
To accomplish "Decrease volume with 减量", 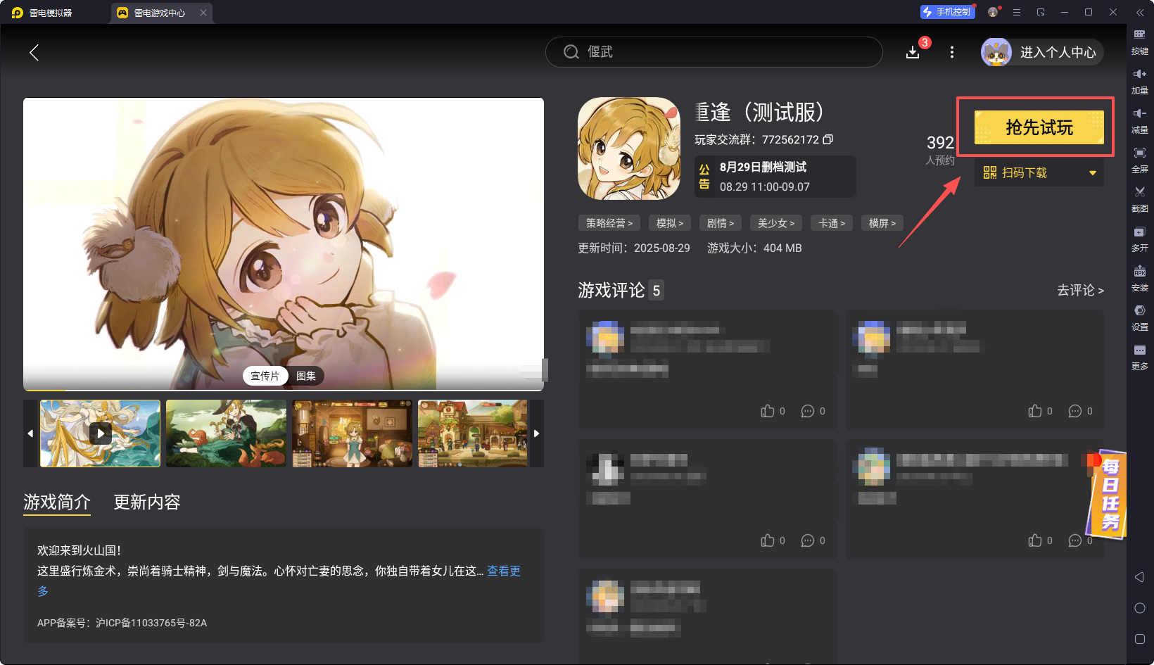I will pyautogui.click(x=1140, y=121).
